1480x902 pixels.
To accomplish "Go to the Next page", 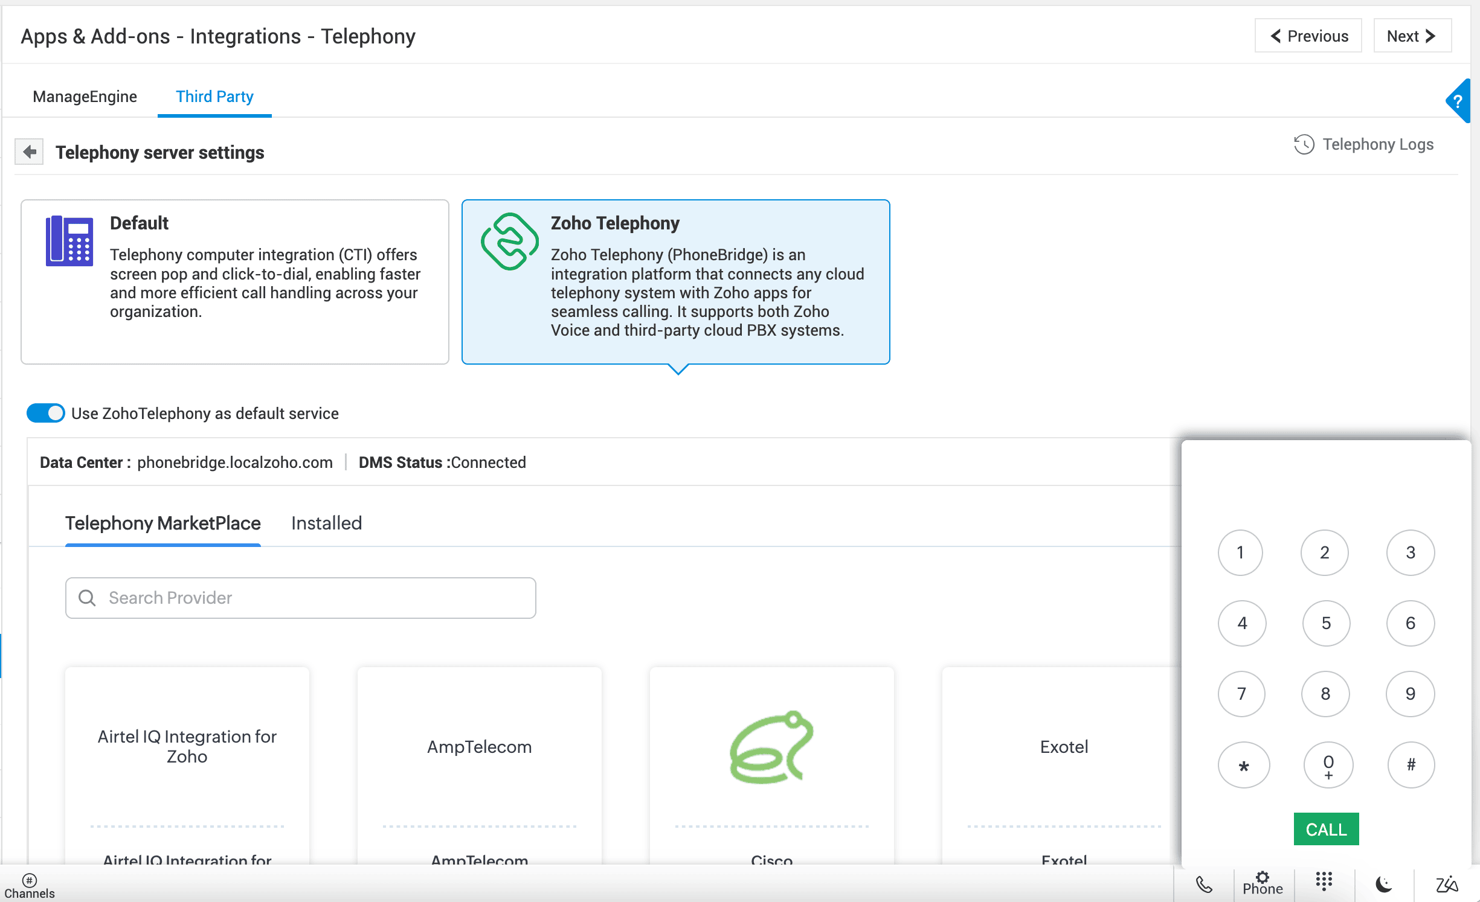I will pyautogui.click(x=1412, y=36).
